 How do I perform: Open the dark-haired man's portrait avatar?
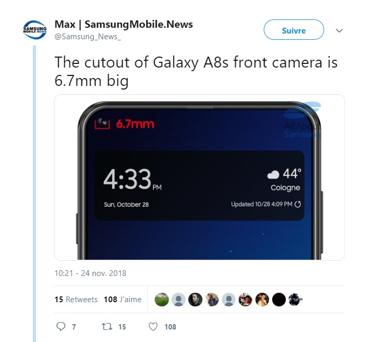[195, 300]
